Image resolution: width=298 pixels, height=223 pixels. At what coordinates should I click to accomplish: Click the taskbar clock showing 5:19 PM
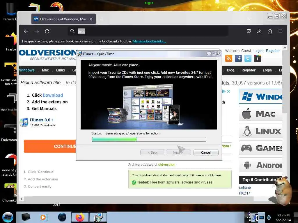pyautogui.click(x=283, y=217)
